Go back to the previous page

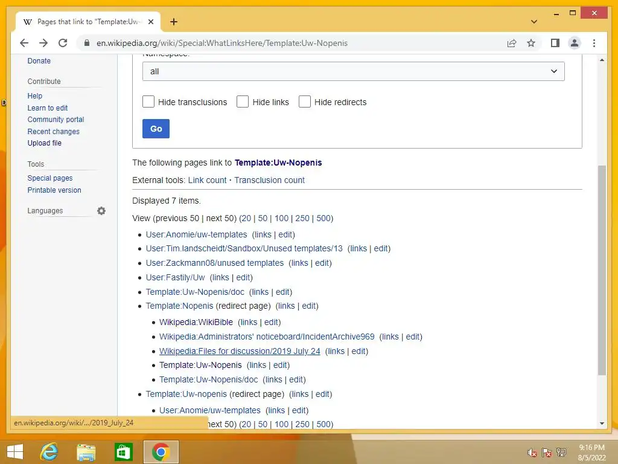click(24, 43)
